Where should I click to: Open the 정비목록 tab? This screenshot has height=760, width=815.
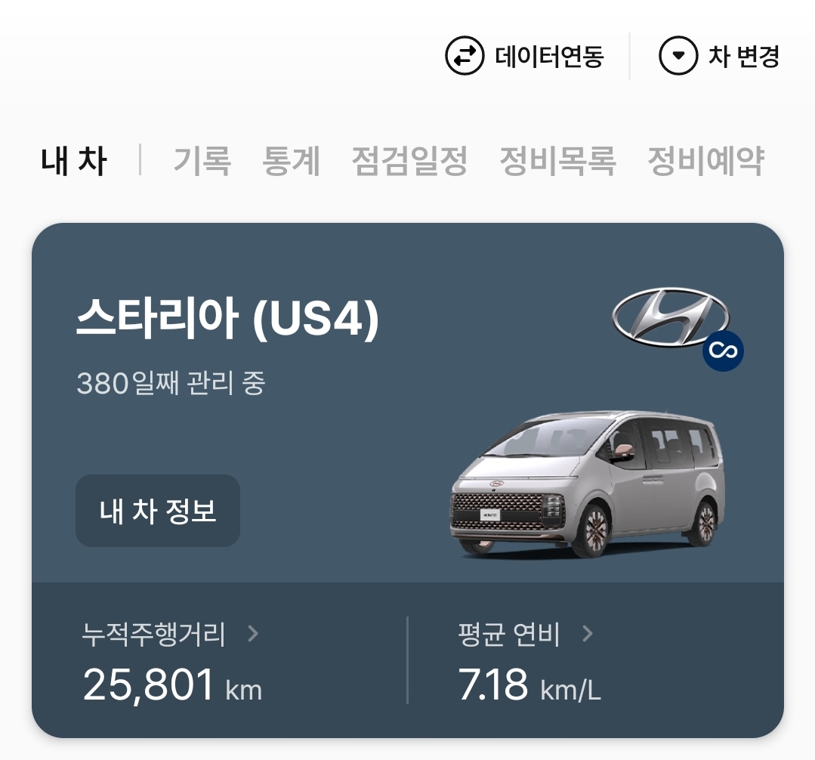pos(557,161)
